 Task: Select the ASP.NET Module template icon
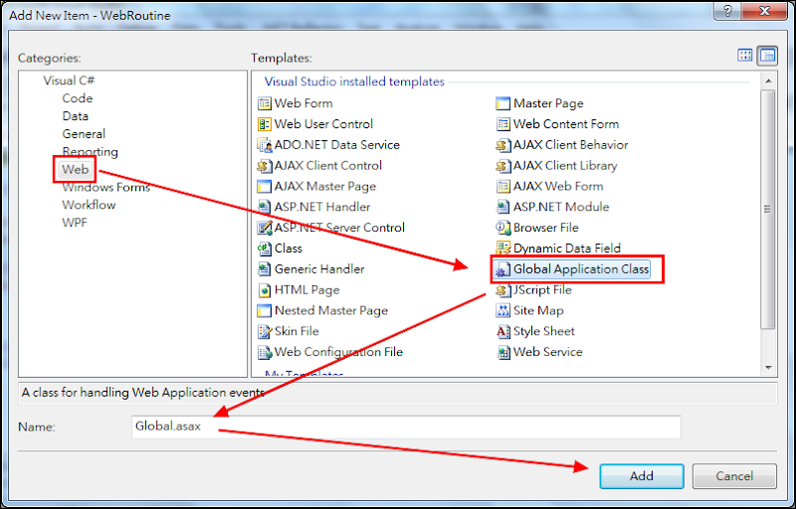pos(502,207)
